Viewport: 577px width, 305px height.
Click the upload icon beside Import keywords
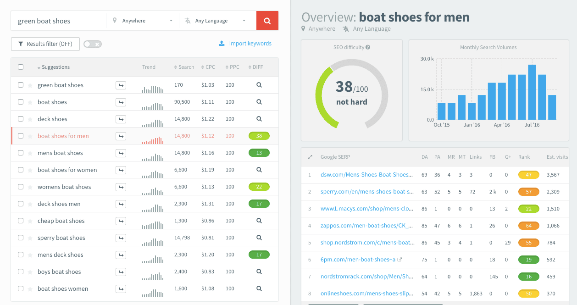click(x=222, y=44)
